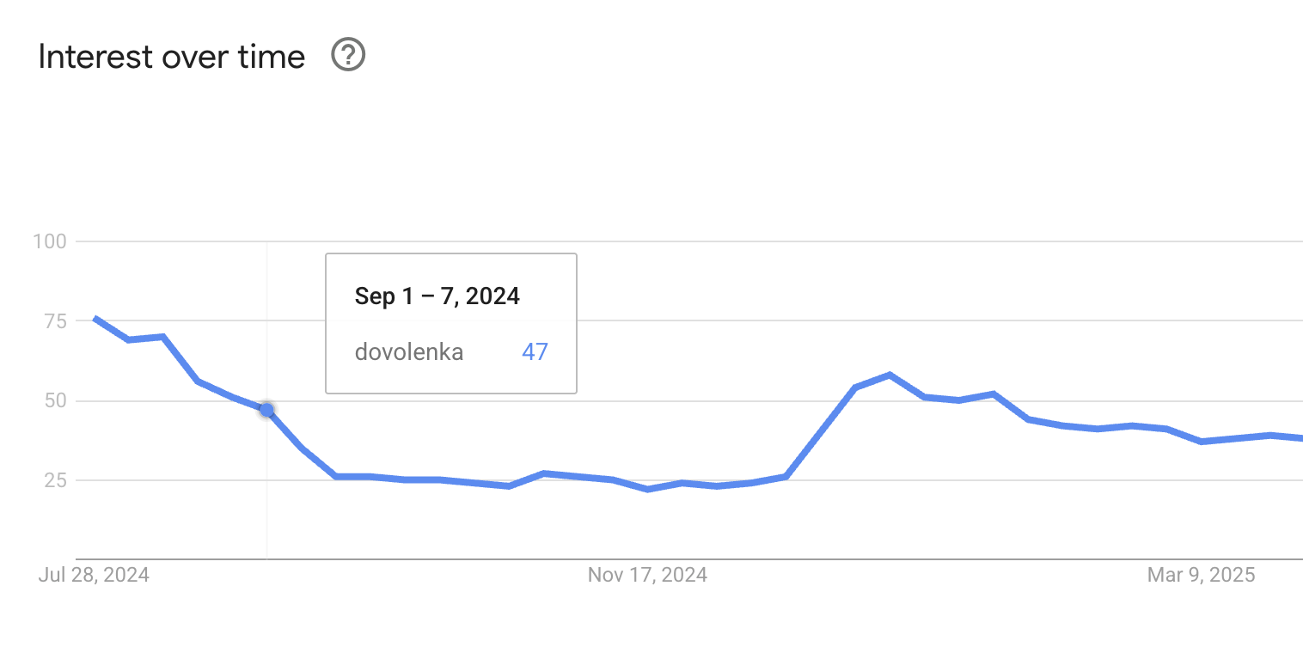
Task: Click the line where the steep rise begins
Action: coord(786,476)
